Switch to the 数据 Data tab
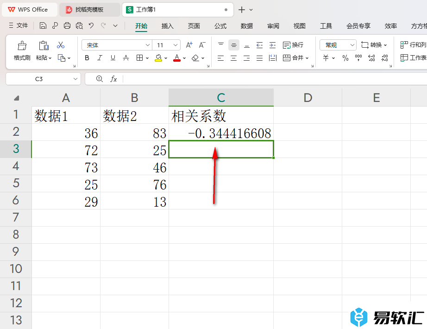The width and height of the screenshot is (427, 329). (247, 26)
